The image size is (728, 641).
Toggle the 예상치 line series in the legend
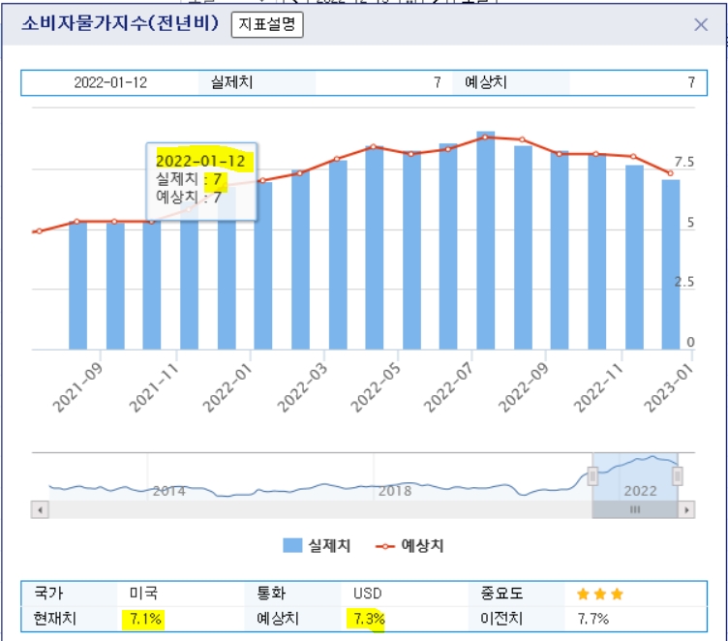[409, 545]
